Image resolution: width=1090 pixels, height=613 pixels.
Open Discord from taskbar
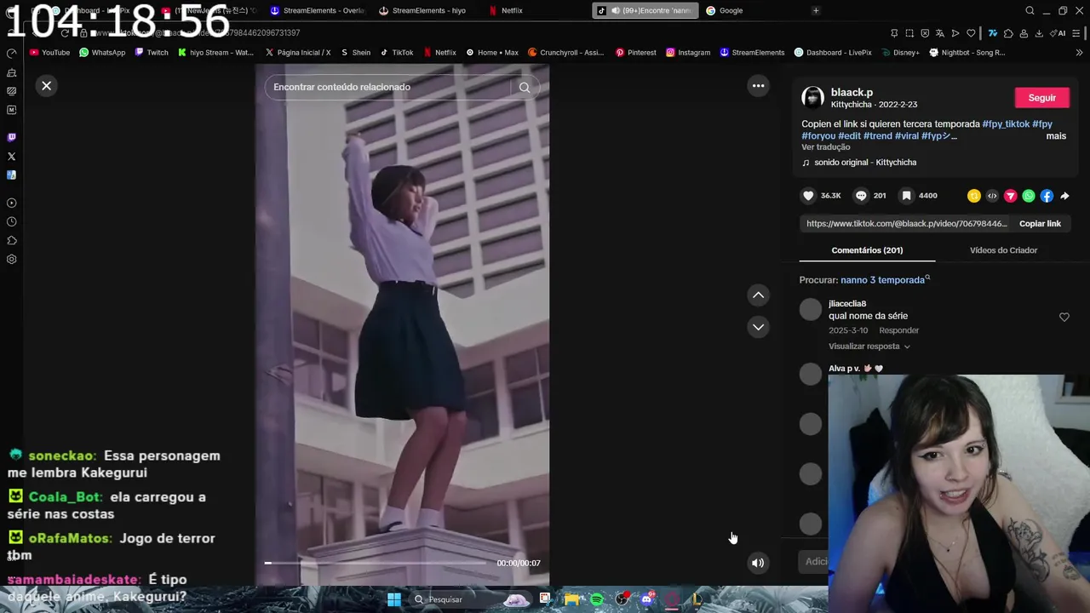(x=646, y=599)
